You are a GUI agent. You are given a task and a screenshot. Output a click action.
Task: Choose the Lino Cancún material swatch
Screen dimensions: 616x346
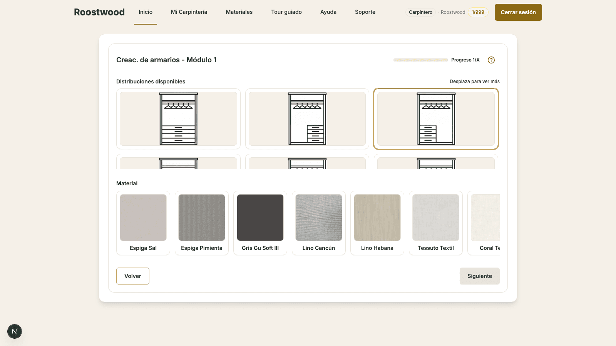[319, 223]
